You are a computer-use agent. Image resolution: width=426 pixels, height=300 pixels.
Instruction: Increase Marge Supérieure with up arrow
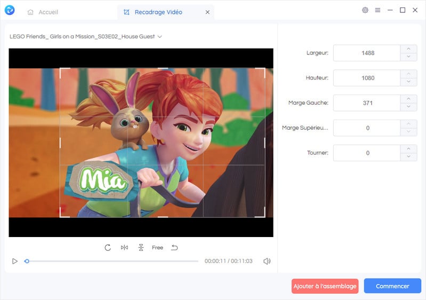pyautogui.click(x=408, y=124)
